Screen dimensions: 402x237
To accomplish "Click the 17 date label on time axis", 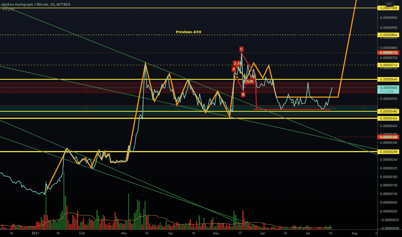I will tap(240, 233).
